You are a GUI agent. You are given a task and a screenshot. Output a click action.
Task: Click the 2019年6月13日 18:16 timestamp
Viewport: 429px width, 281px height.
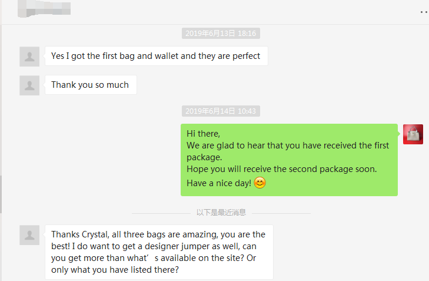[221, 34]
